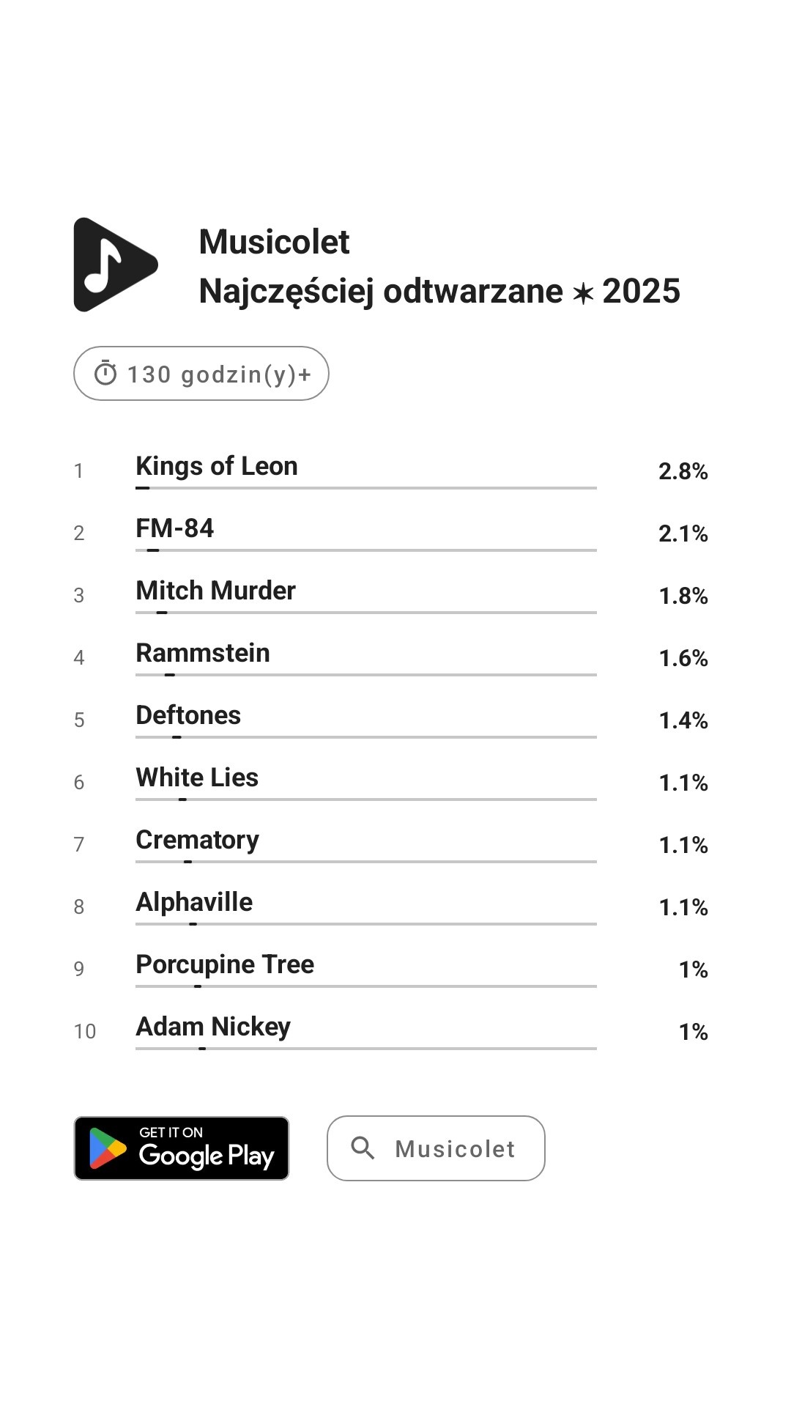The width and height of the screenshot is (791, 1407).
Task: Click the star symbol before 2025
Action: [583, 294]
